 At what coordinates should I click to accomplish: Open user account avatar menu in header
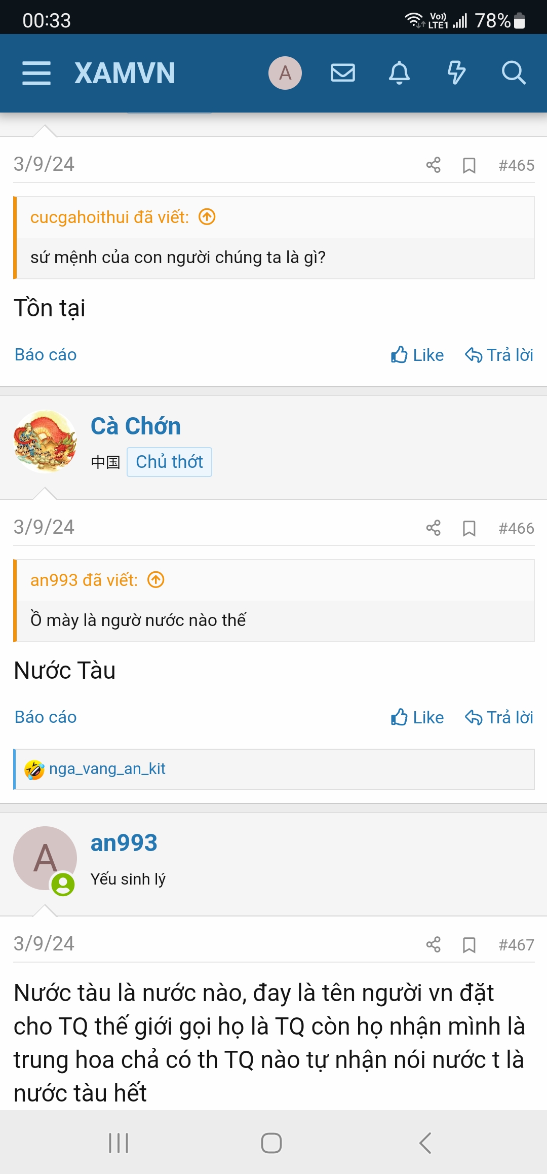pyautogui.click(x=285, y=73)
